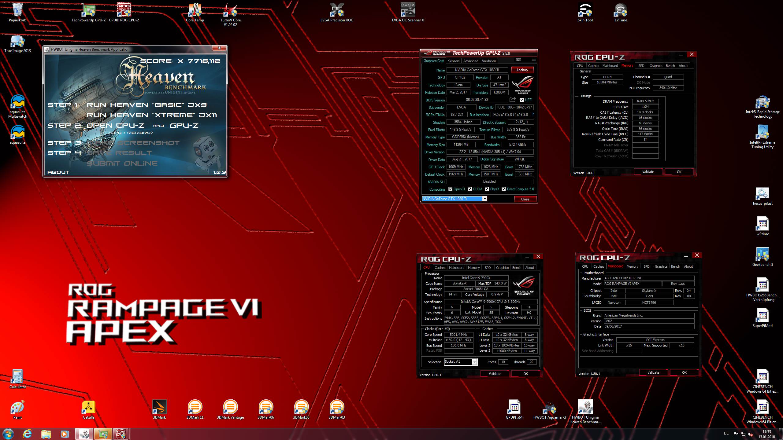
Task: Toggle UEFI checkbox in GPU-Z
Action: (x=521, y=100)
